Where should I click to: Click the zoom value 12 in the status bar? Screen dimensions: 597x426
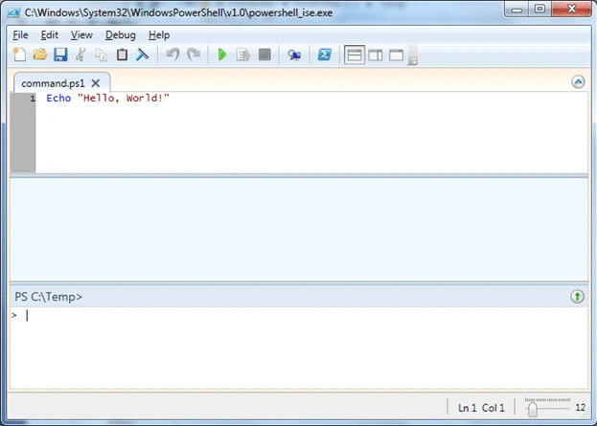581,408
